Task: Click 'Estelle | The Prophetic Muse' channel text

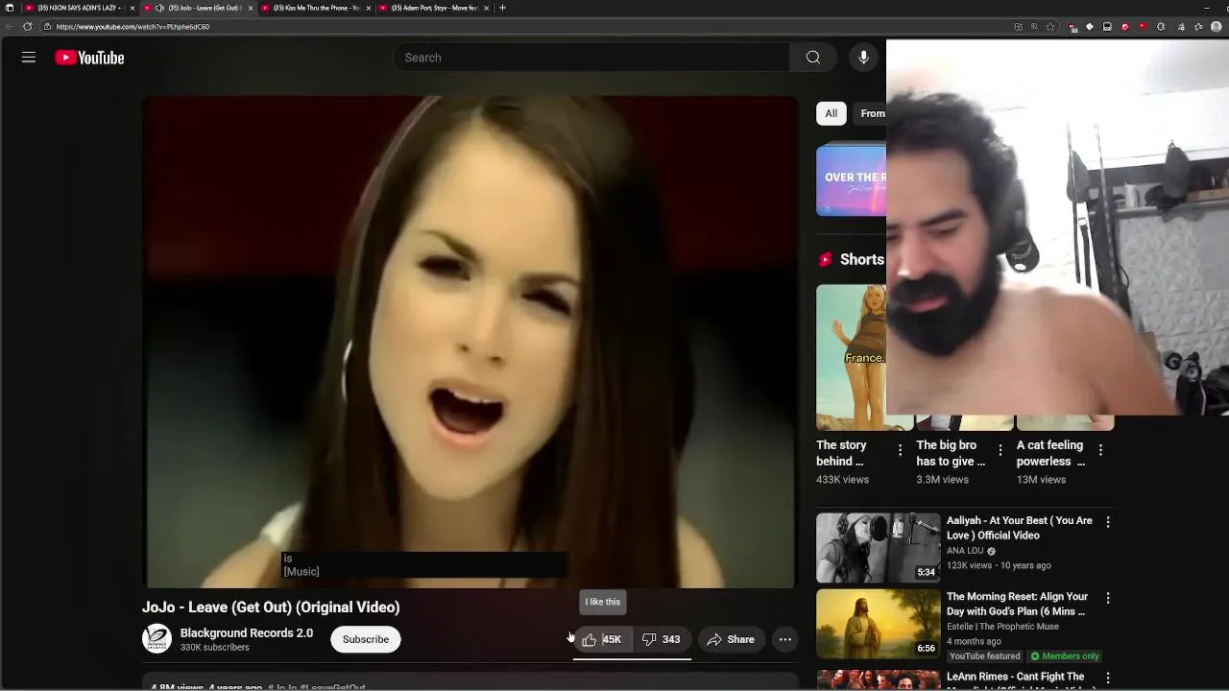Action: [1002, 627]
